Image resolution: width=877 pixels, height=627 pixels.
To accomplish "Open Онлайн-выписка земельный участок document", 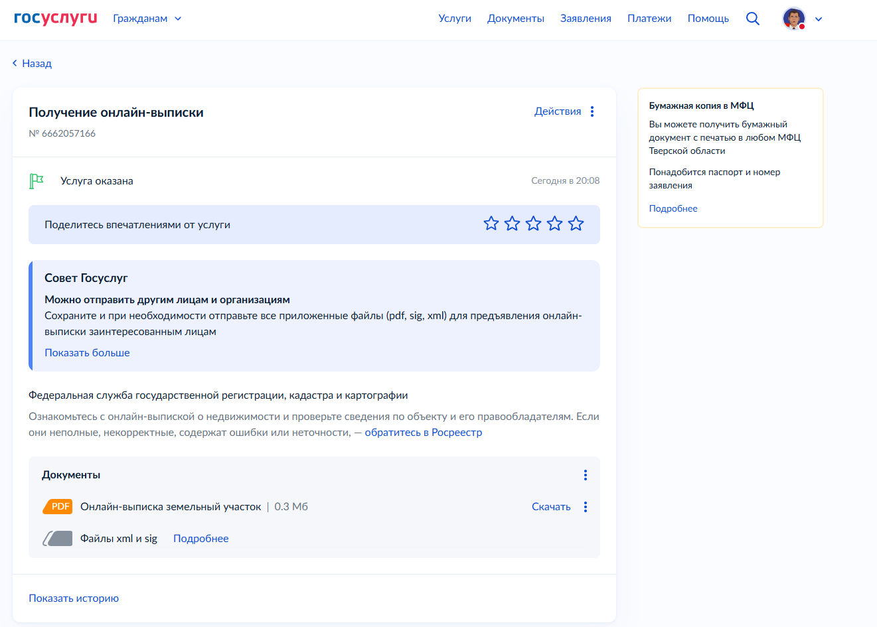I will [x=171, y=507].
